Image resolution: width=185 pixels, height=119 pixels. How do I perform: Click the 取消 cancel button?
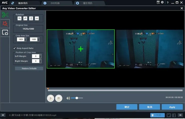(149, 107)
